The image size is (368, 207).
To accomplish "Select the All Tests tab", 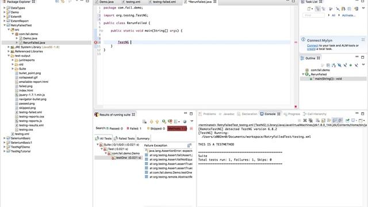I will point(103,139).
